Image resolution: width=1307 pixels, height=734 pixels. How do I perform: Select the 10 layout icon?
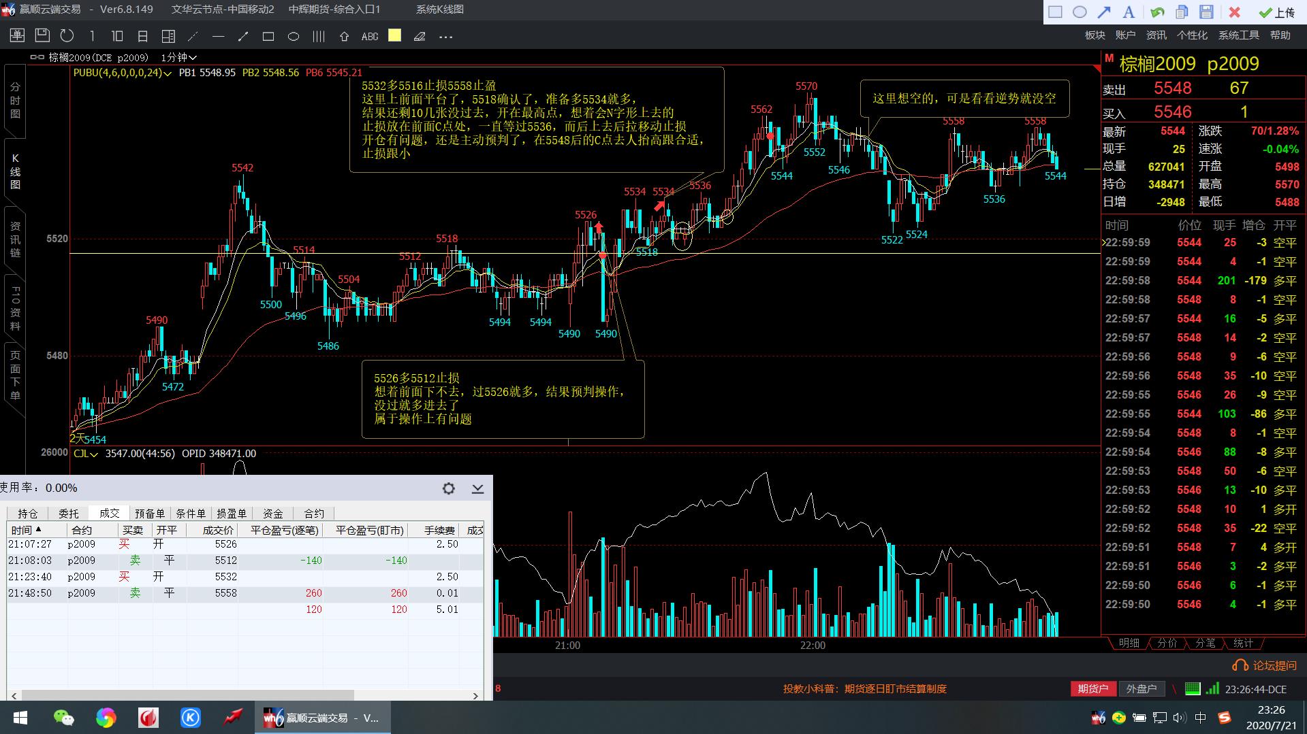coord(117,36)
